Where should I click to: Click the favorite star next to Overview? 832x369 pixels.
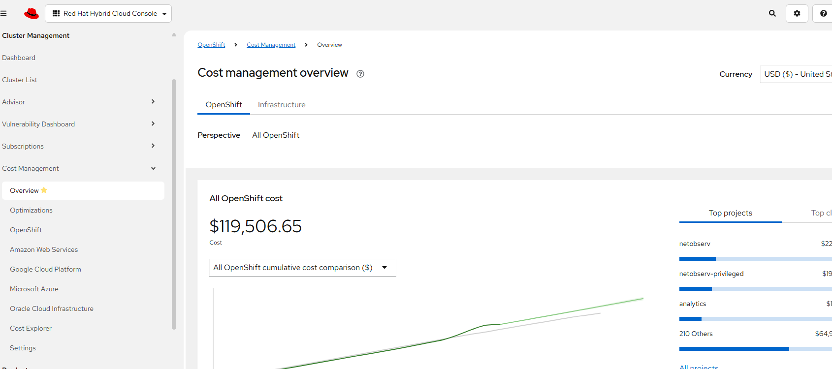click(44, 190)
